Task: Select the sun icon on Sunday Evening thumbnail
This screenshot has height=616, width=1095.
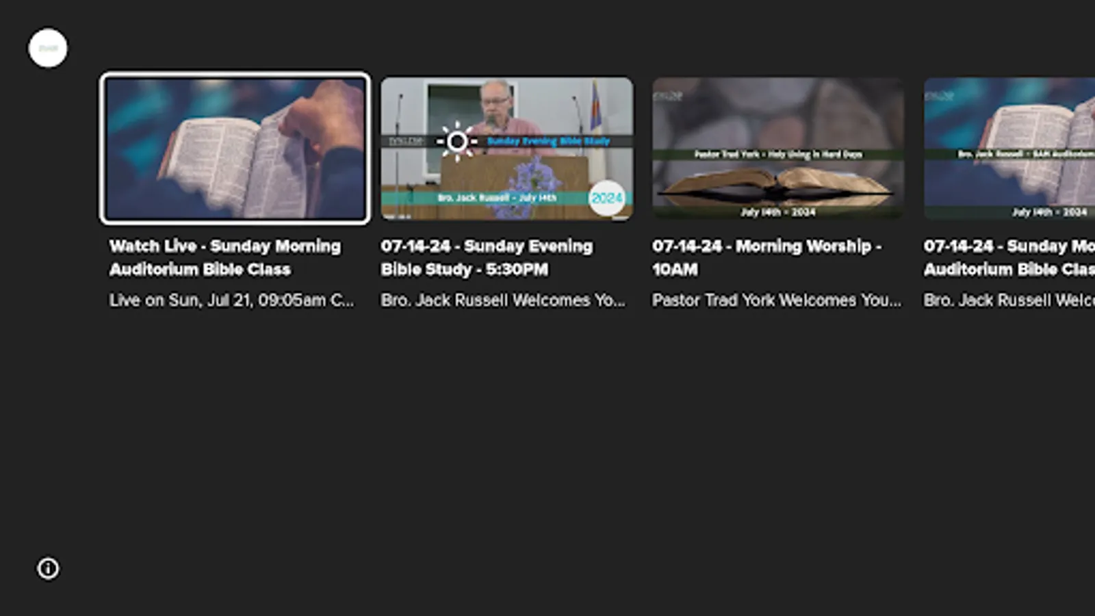Action: (x=456, y=142)
